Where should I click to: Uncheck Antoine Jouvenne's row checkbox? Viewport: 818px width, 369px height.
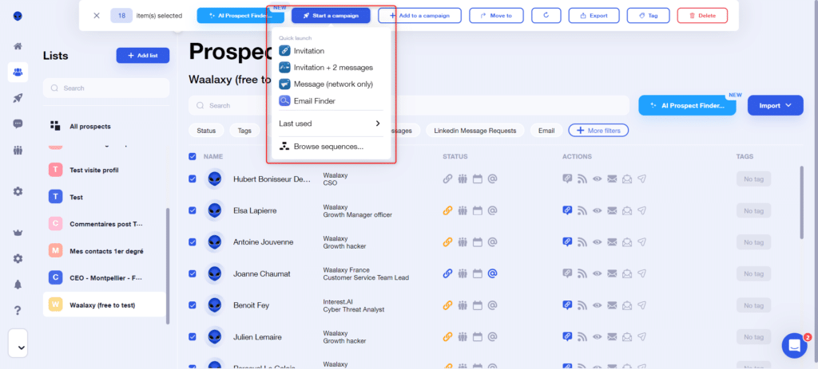coord(192,242)
